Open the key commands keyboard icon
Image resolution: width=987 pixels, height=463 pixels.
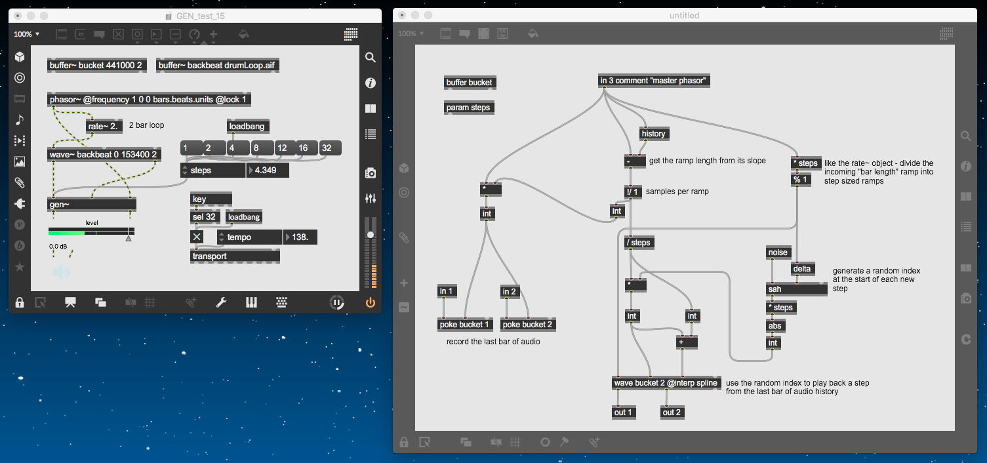282,302
